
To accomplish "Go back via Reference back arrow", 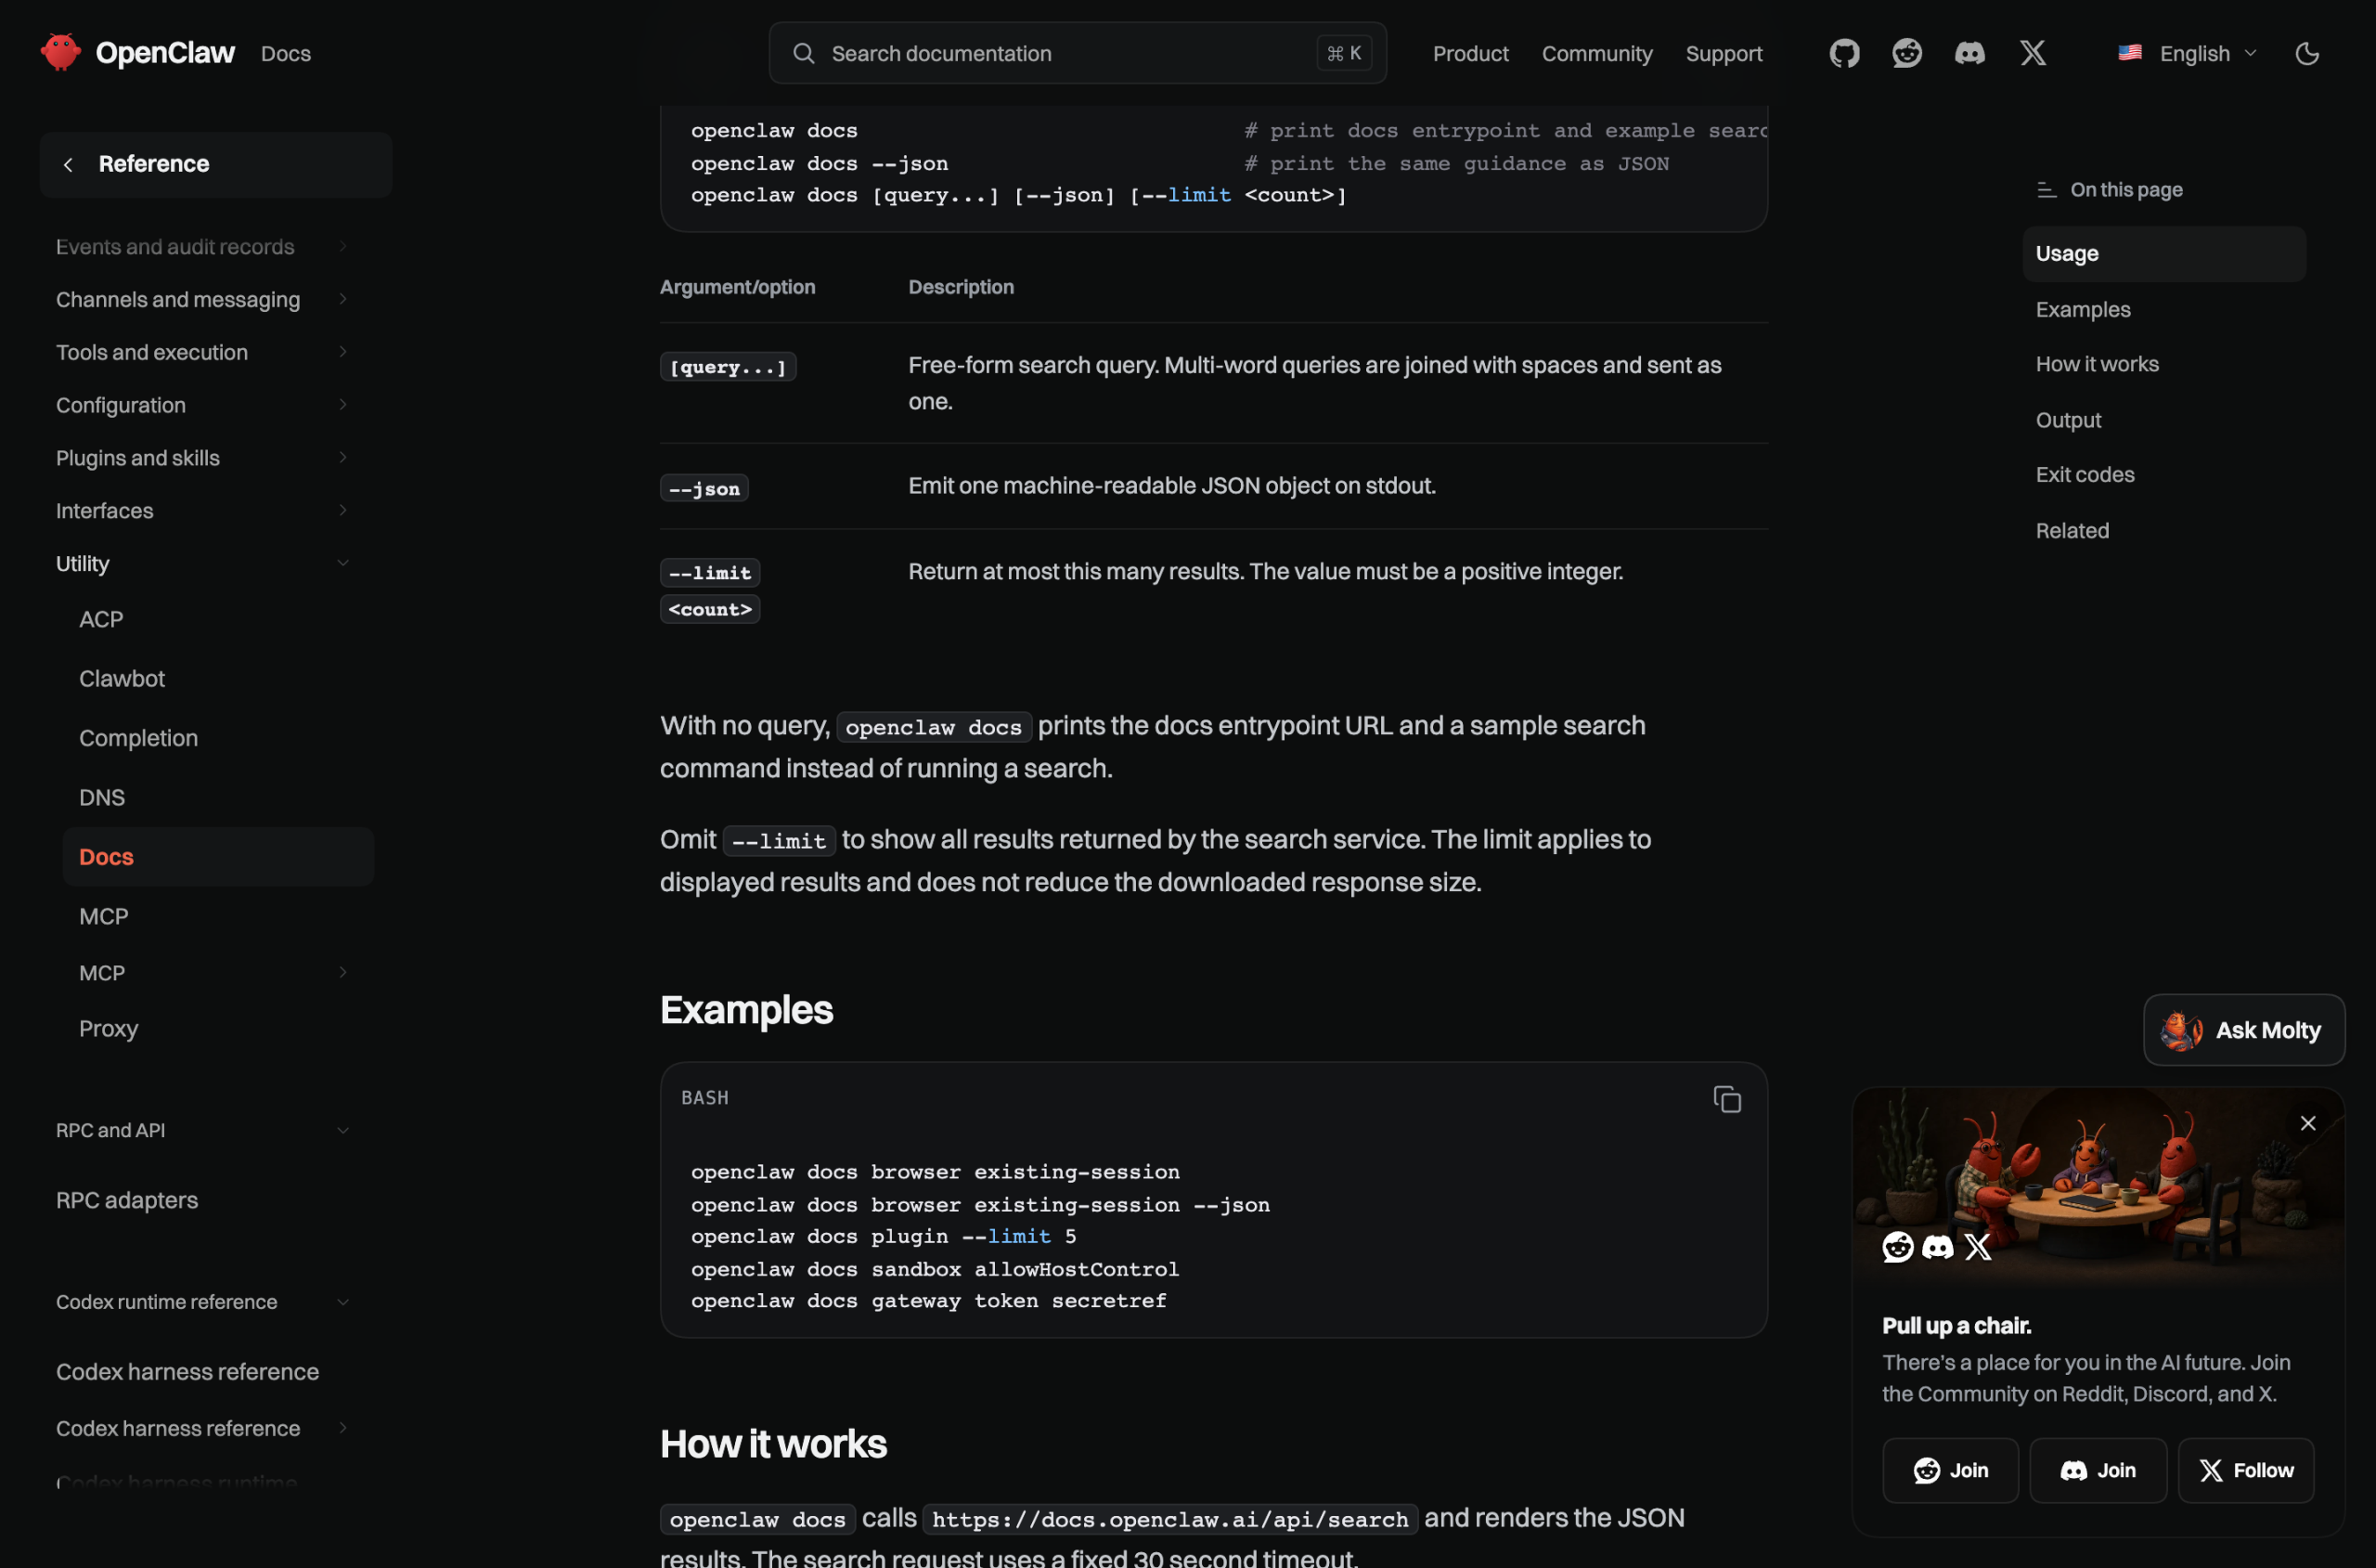I will 68,165.
